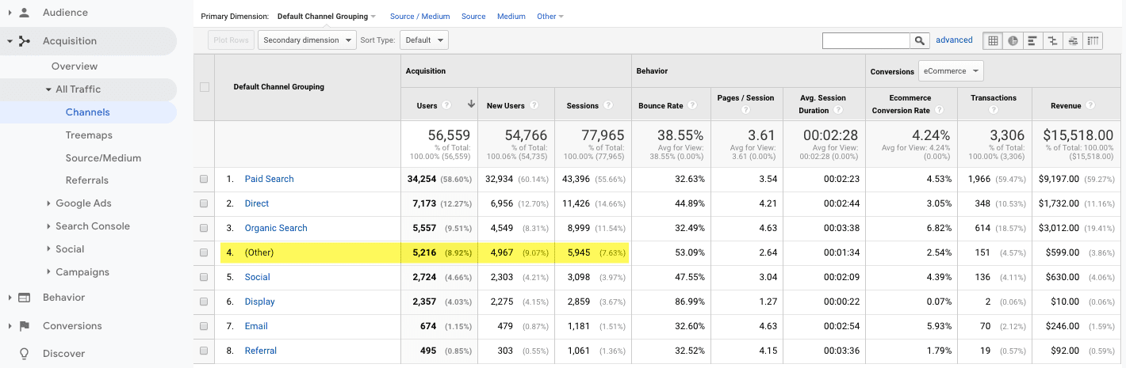The height and width of the screenshot is (368, 1126).
Task: Open the Sort Type Default dropdown
Action: pyautogui.click(x=424, y=40)
